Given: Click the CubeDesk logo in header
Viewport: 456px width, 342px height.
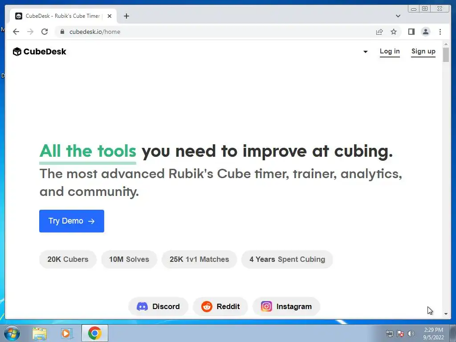Looking at the screenshot, I should (x=40, y=52).
